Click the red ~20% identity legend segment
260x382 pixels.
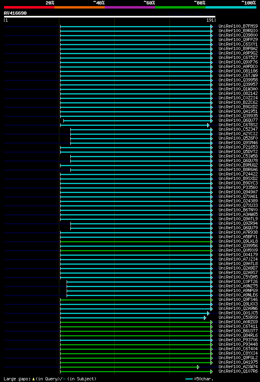29,7
